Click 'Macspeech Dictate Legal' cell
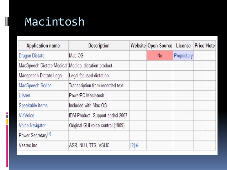The height and width of the screenshot is (170, 227). (x=43, y=76)
